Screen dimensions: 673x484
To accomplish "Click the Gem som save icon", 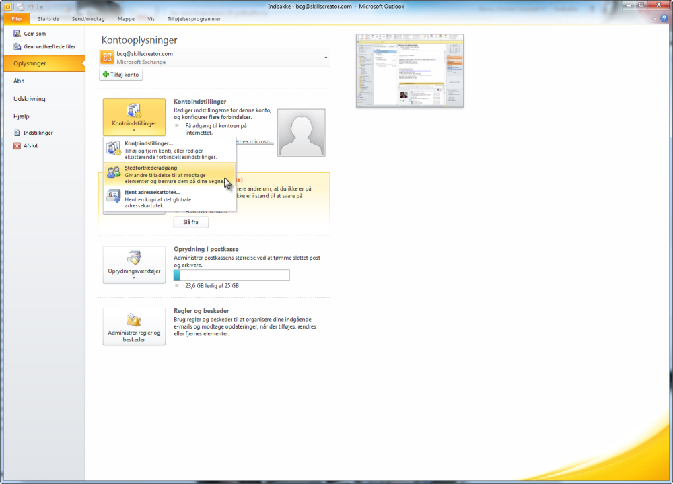I will coord(17,34).
